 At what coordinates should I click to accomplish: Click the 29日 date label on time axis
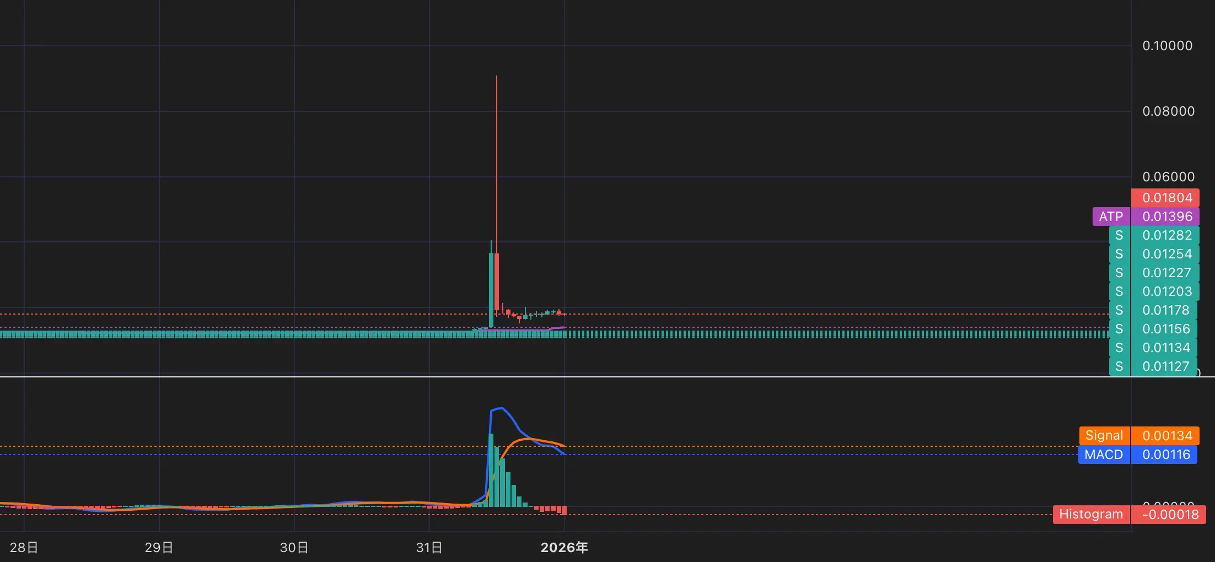[x=159, y=548]
